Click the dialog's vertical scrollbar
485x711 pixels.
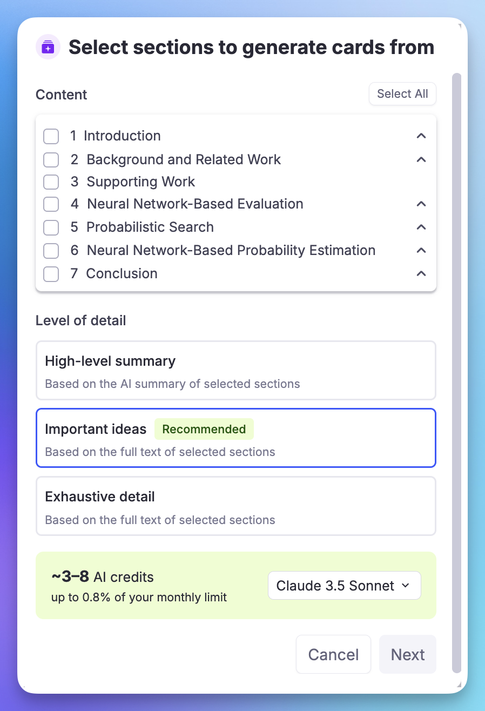point(457,373)
